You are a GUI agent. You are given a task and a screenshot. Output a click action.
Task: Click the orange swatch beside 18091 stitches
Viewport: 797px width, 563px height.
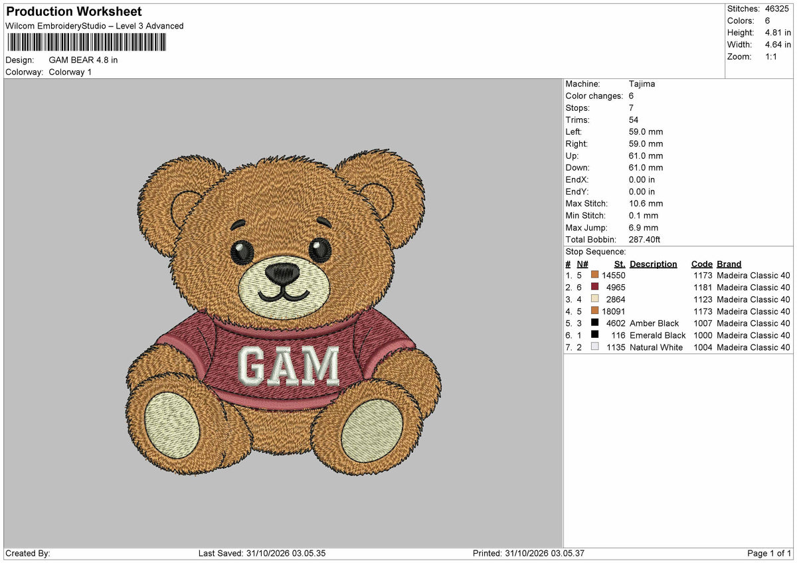pyautogui.click(x=594, y=311)
